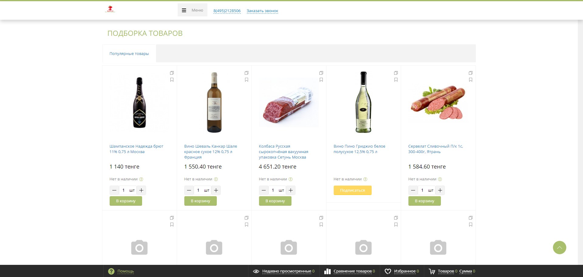Open the Шампанское Надежда брют product title
The height and width of the screenshot is (277, 583).
[x=136, y=149]
